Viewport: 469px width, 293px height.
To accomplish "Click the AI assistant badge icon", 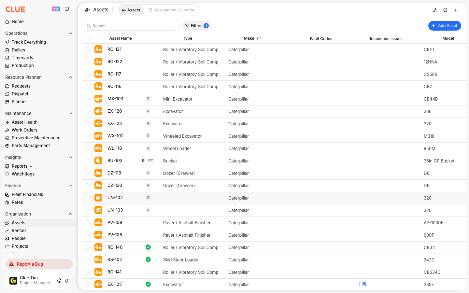I will click(x=56, y=9).
